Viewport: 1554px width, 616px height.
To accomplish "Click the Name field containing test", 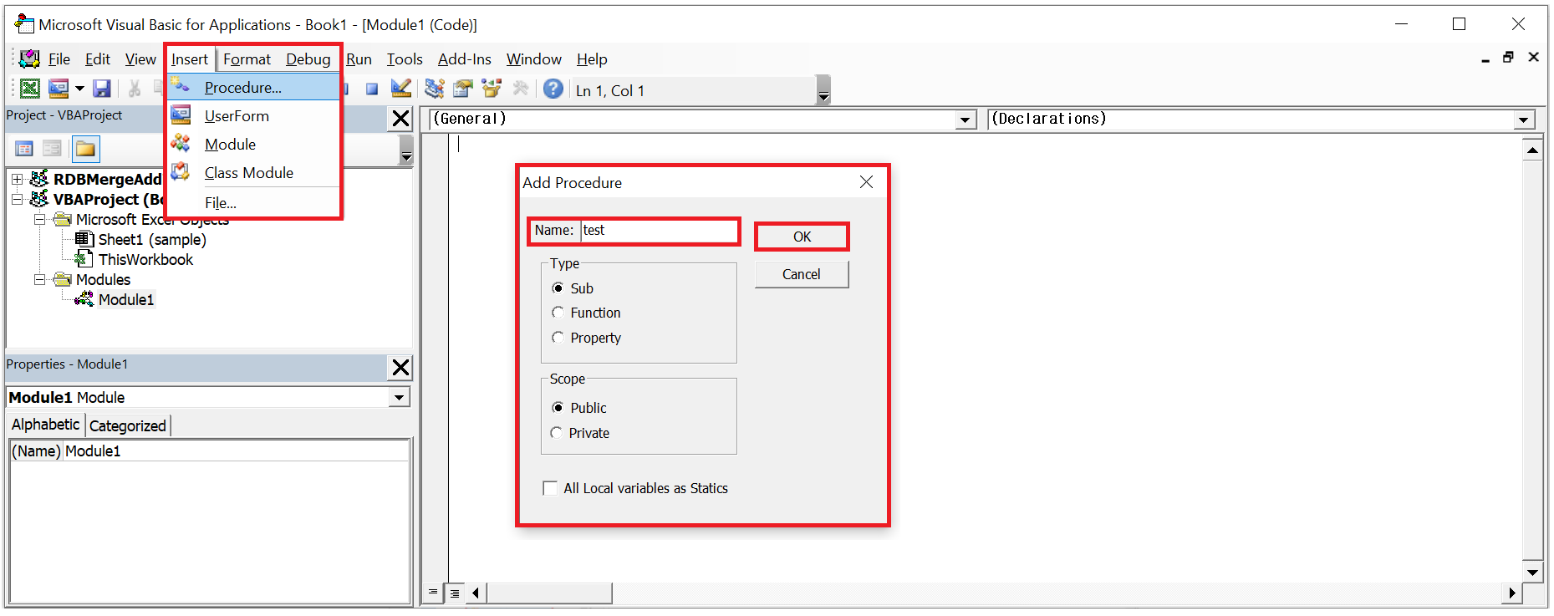I will tap(659, 231).
